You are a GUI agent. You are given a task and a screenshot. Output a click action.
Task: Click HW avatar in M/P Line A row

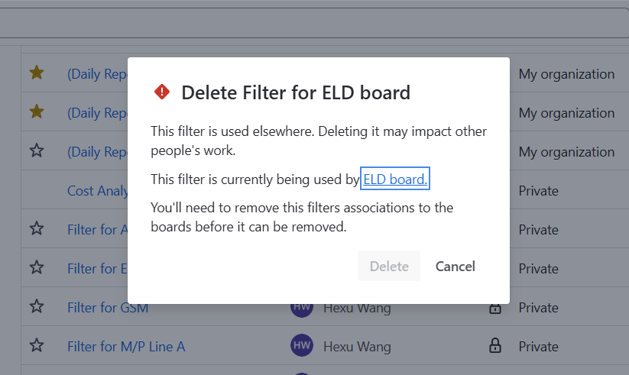pos(302,346)
